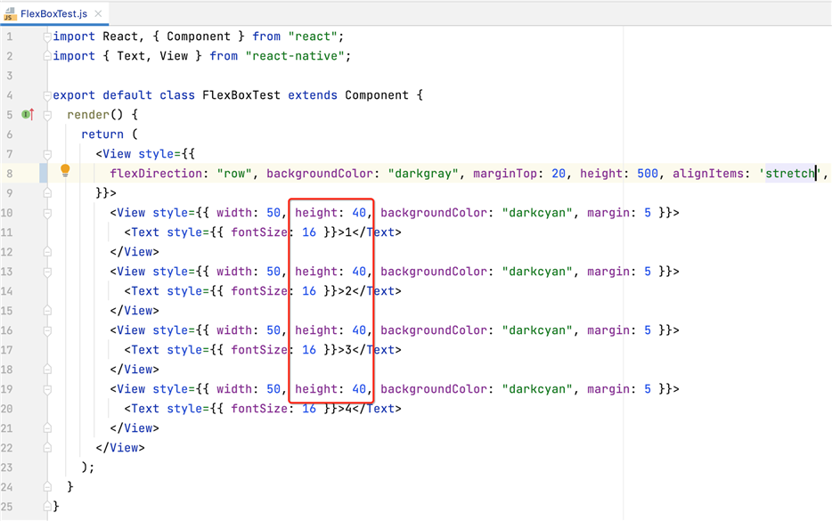This screenshot has width=832, height=521.
Task: Collapse the render() method fold marker
Action: click(47, 115)
